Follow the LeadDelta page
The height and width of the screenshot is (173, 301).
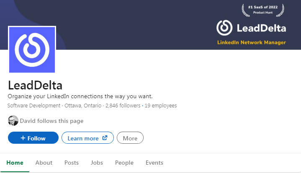[33, 138]
